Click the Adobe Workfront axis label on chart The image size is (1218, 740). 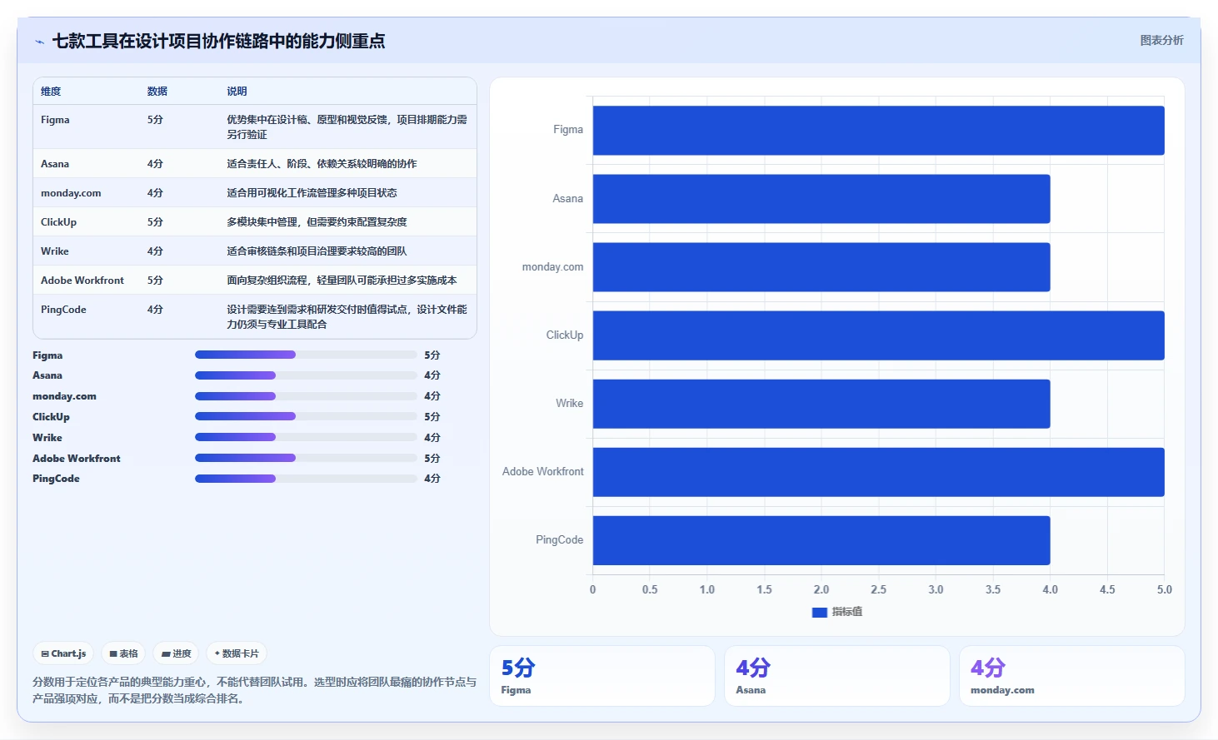pyautogui.click(x=542, y=471)
